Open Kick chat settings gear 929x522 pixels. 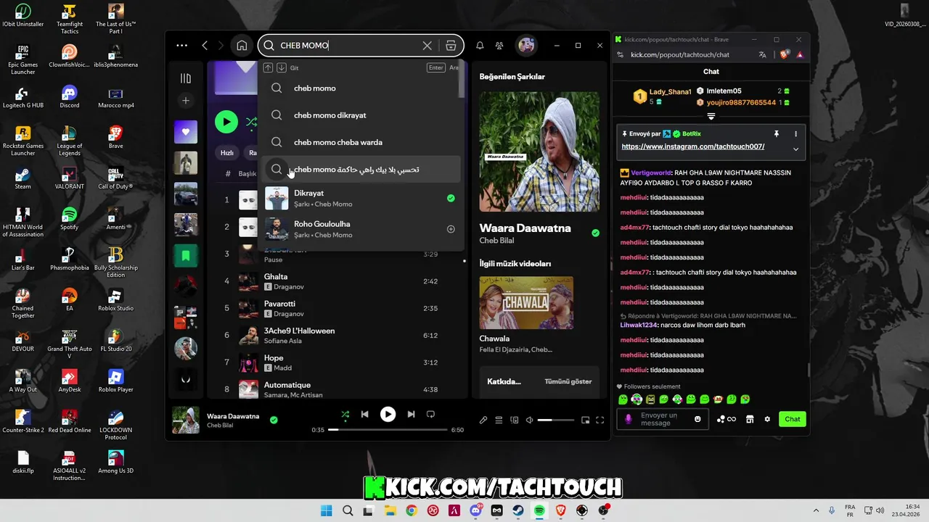point(767,419)
